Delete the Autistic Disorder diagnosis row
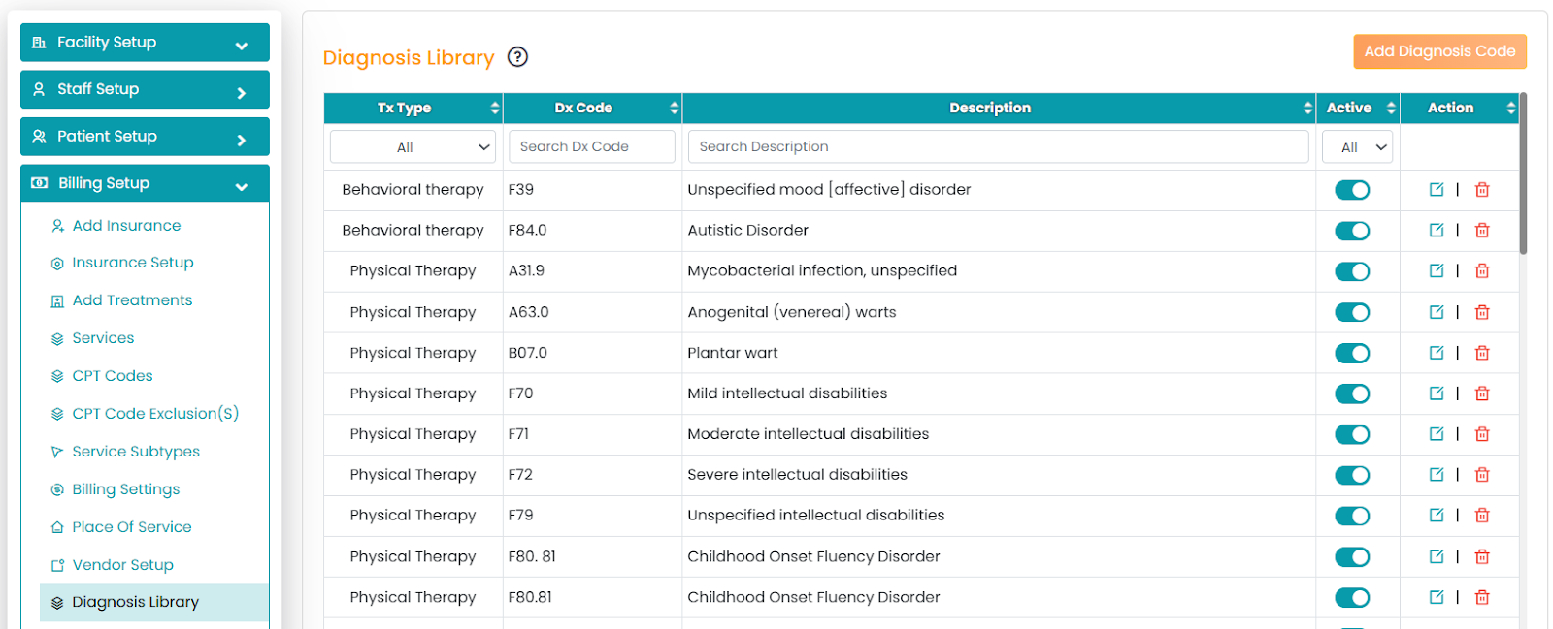The height and width of the screenshot is (629, 1553). (1482, 231)
